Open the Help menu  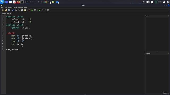25,8
